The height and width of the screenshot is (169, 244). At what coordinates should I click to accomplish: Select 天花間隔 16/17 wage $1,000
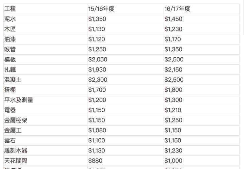174,161
